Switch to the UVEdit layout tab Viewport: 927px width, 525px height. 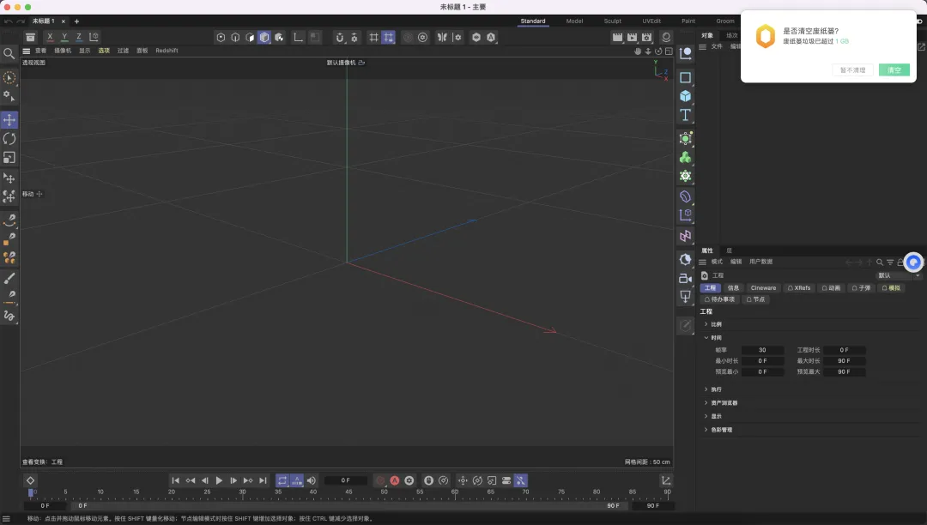pos(651,21)
